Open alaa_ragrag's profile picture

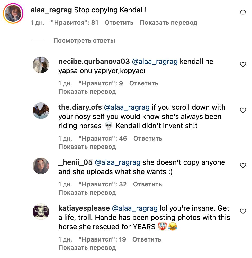click(13, 13)
